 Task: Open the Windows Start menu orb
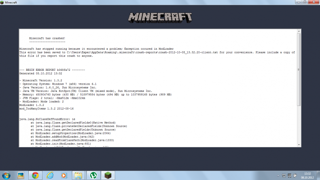click(x=6, y=176)
